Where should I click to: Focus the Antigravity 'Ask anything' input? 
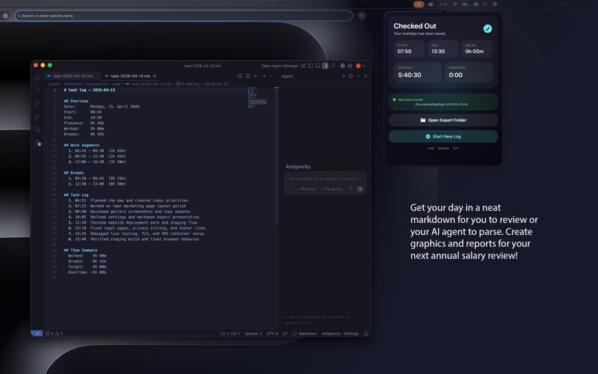pos(324,179)
